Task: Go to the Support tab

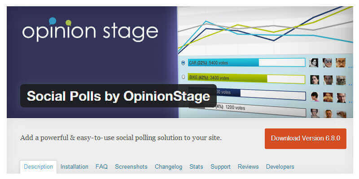Action: (x=220, y=167)
